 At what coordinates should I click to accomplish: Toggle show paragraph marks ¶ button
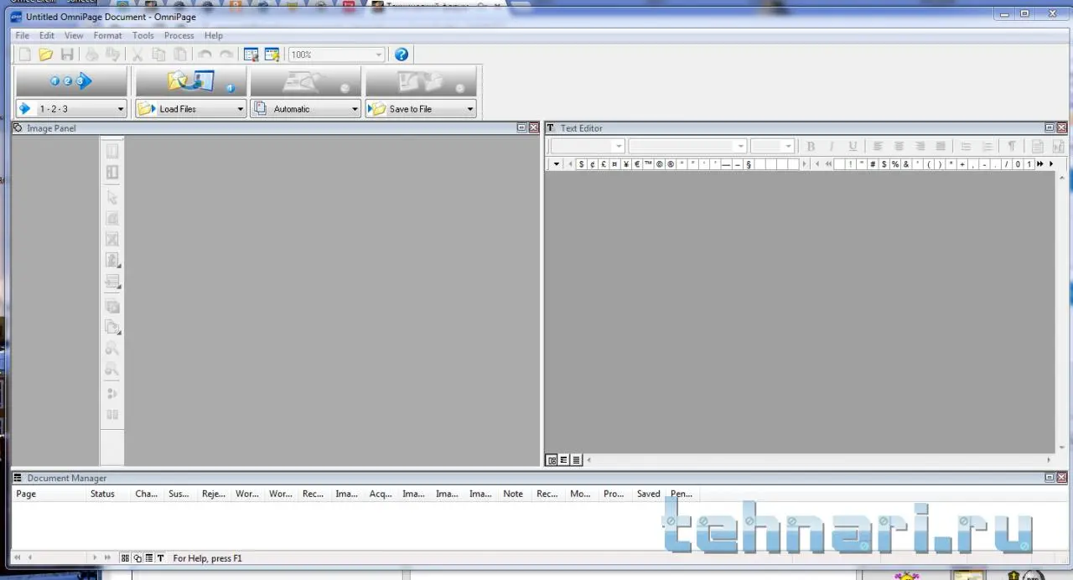1012,146
